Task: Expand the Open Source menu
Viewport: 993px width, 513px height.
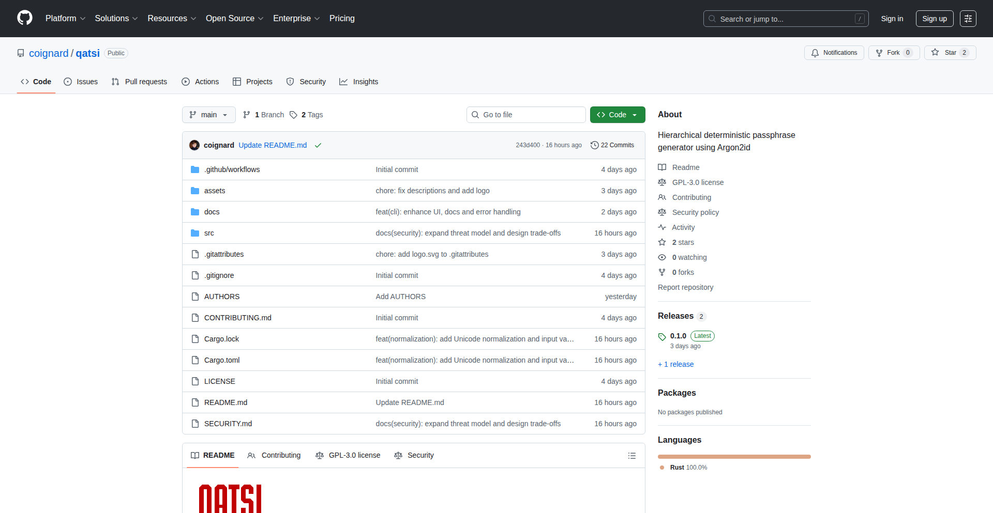Action: click(235, 19)
